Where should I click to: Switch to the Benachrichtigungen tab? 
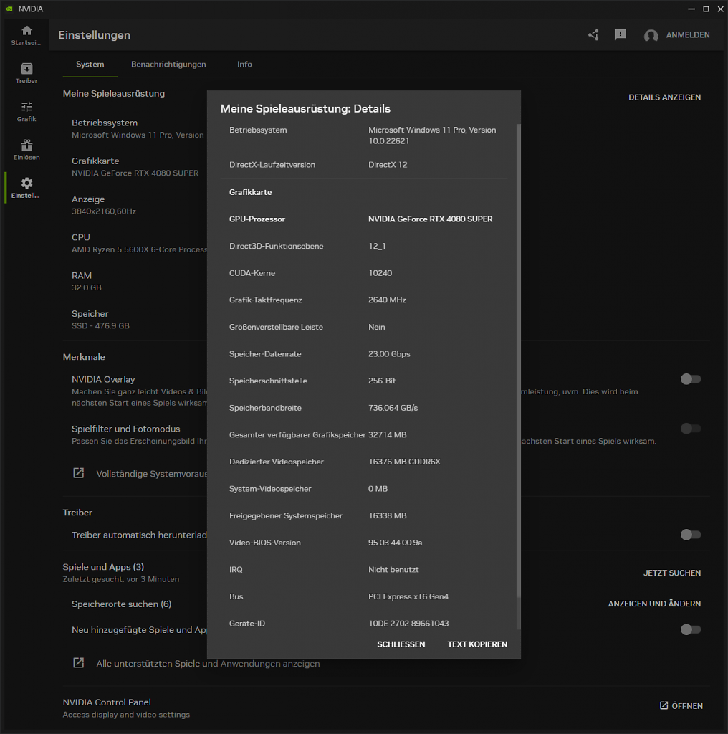[168, 65]
